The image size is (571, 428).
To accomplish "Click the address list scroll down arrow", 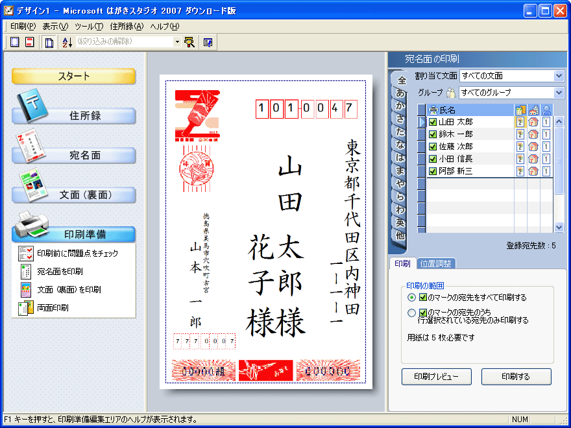I will (559, 227).
